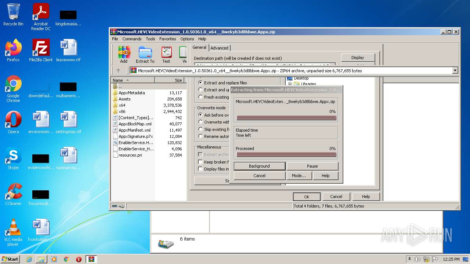Select Extract and update files option
Viewport: 470px width, 264px height.
click(x=214, y=90)
